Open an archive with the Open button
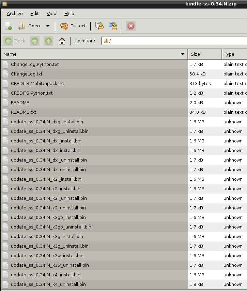The height and width of the screenshot is (291, 247). pos(29,26)
